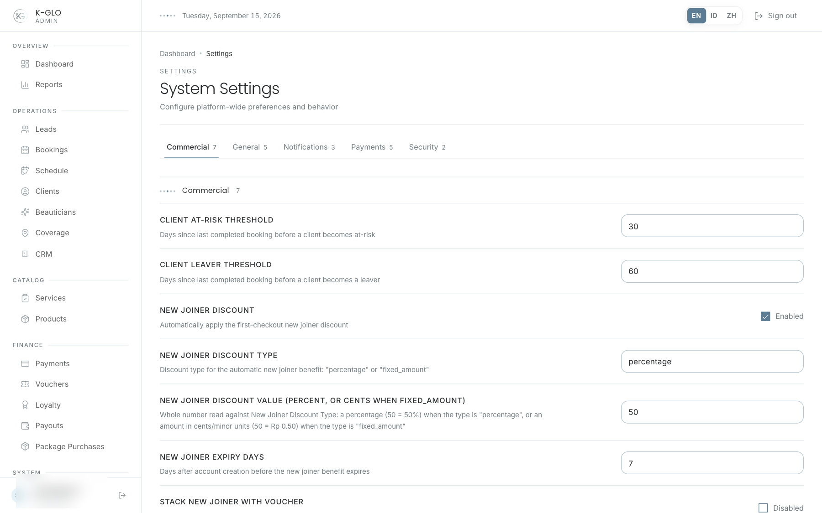Toggle Stack New Joiner With Voucher checkbox
Viewport: 822px width, 513px height.
763,508
